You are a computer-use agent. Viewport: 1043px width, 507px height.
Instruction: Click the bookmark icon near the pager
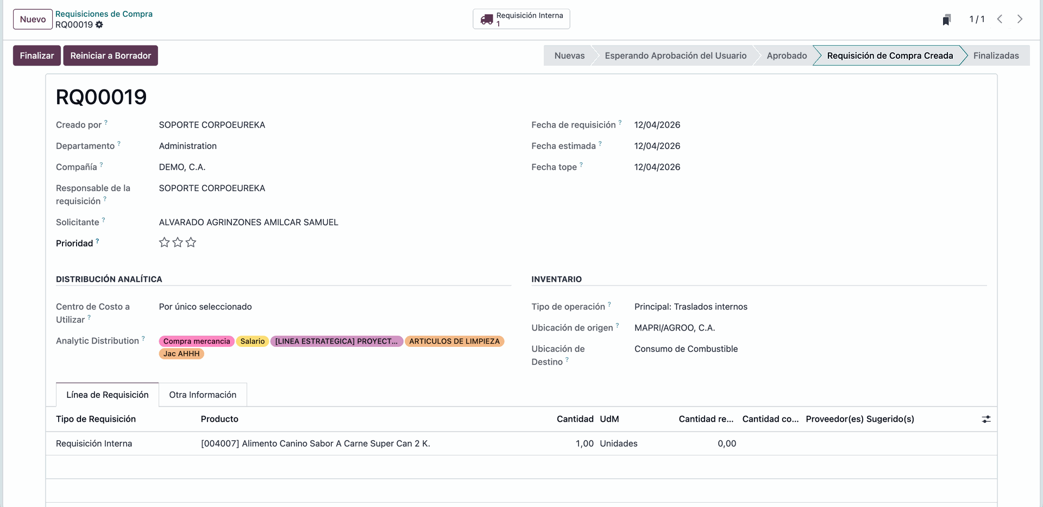(946, 20)
